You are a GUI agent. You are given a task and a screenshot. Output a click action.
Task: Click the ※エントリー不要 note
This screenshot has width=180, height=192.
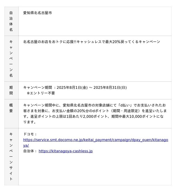click(x=41, y=93)
